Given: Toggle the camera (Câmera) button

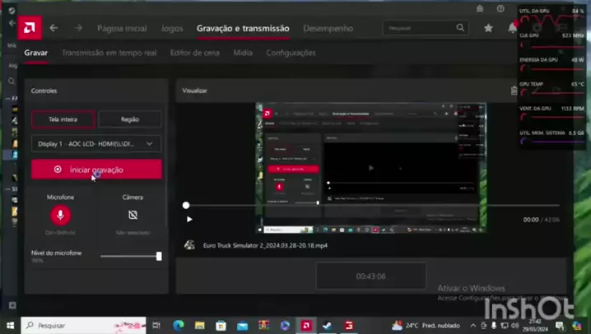Looking at the screenshot, I should click(133, 216).
